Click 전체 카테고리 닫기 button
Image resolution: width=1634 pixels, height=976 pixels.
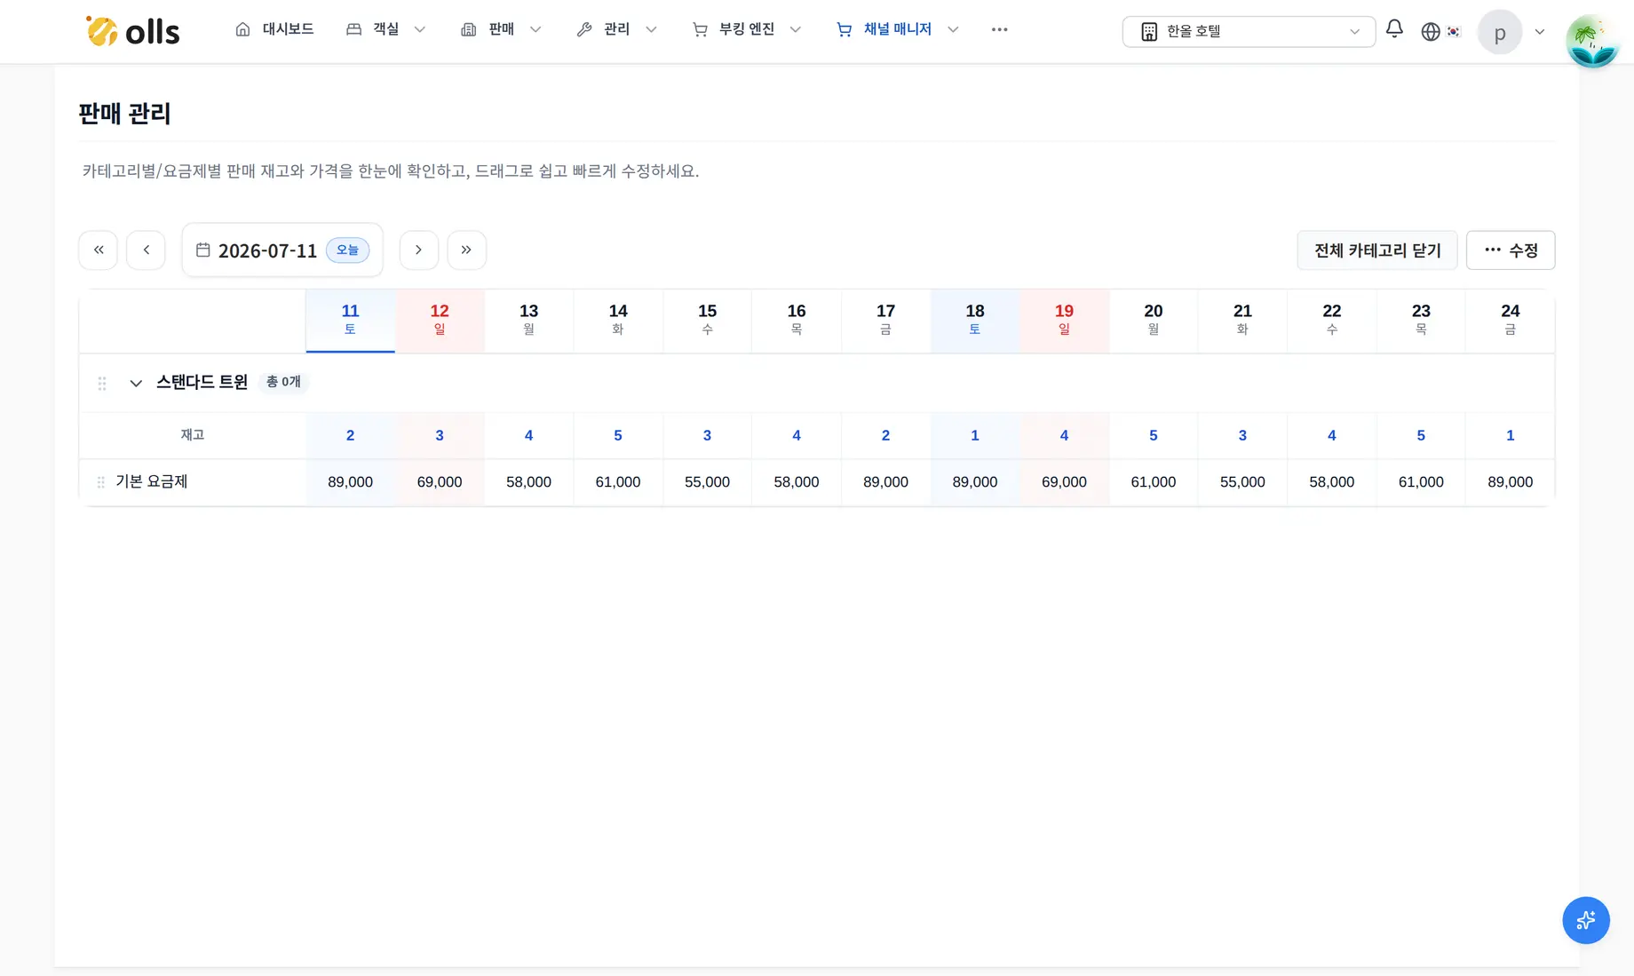point(1377,250)
